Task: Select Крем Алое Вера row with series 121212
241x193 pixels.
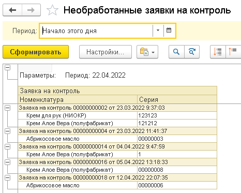Action: click(x=78, y=123)
